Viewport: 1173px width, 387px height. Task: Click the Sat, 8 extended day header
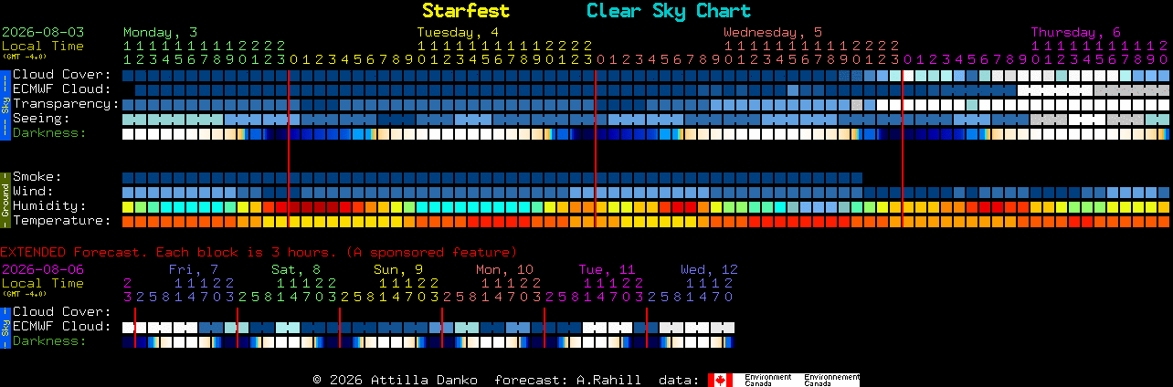click(x=296, y=269)
